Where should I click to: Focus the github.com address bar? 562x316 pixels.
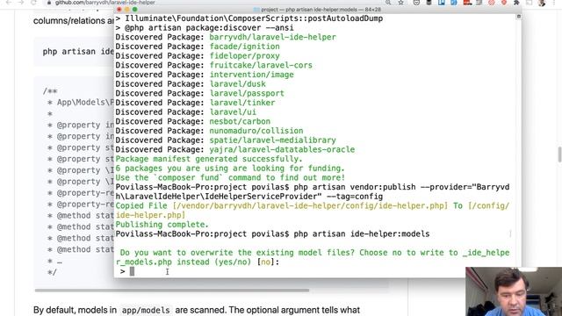104,3
